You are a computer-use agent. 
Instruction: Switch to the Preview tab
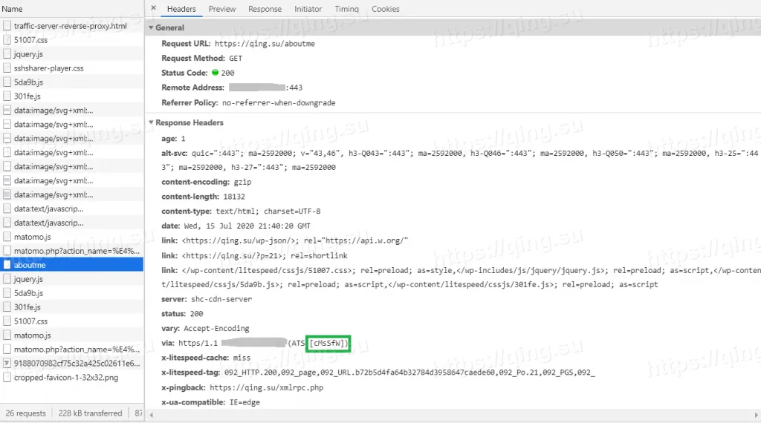click(221, 9)
